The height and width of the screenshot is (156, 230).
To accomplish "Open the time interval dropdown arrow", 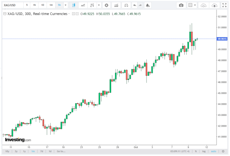I will point(66,5).
